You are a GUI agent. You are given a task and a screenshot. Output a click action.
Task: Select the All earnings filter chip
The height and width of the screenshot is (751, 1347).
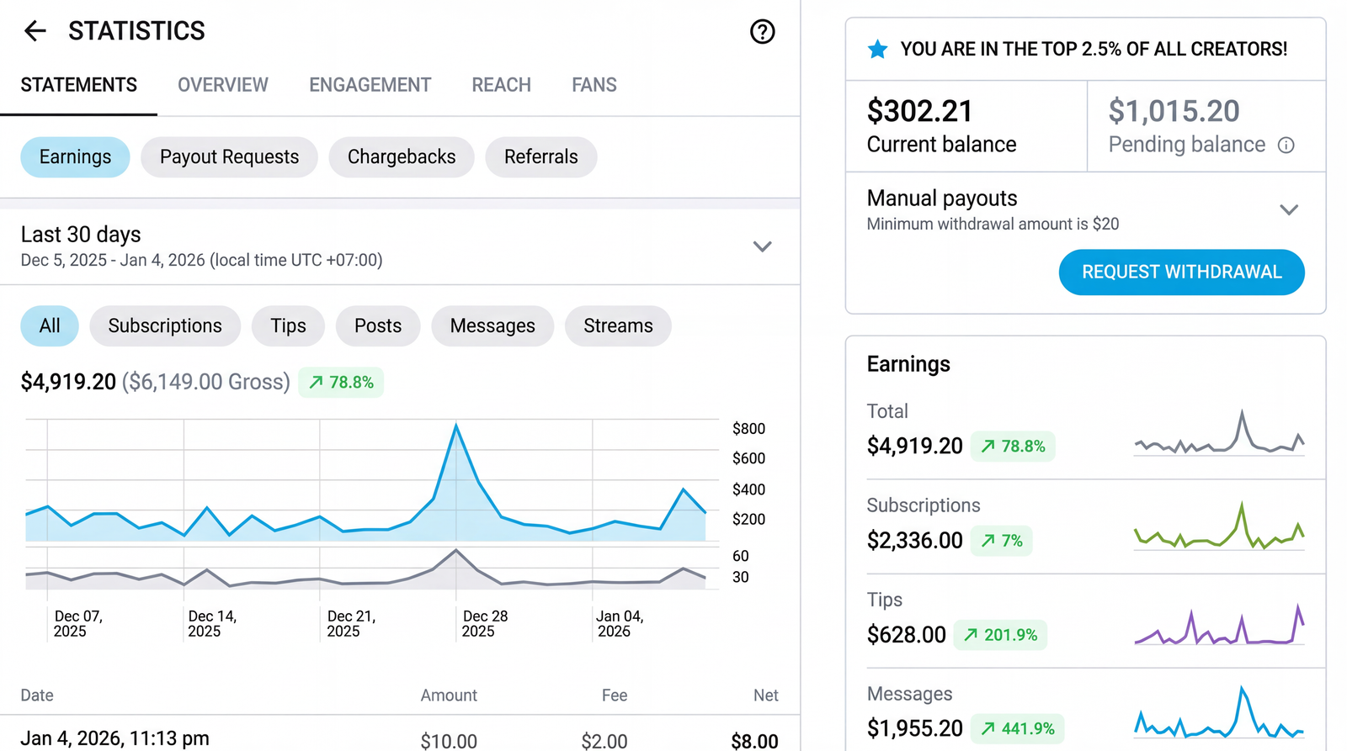coord(50,326)
